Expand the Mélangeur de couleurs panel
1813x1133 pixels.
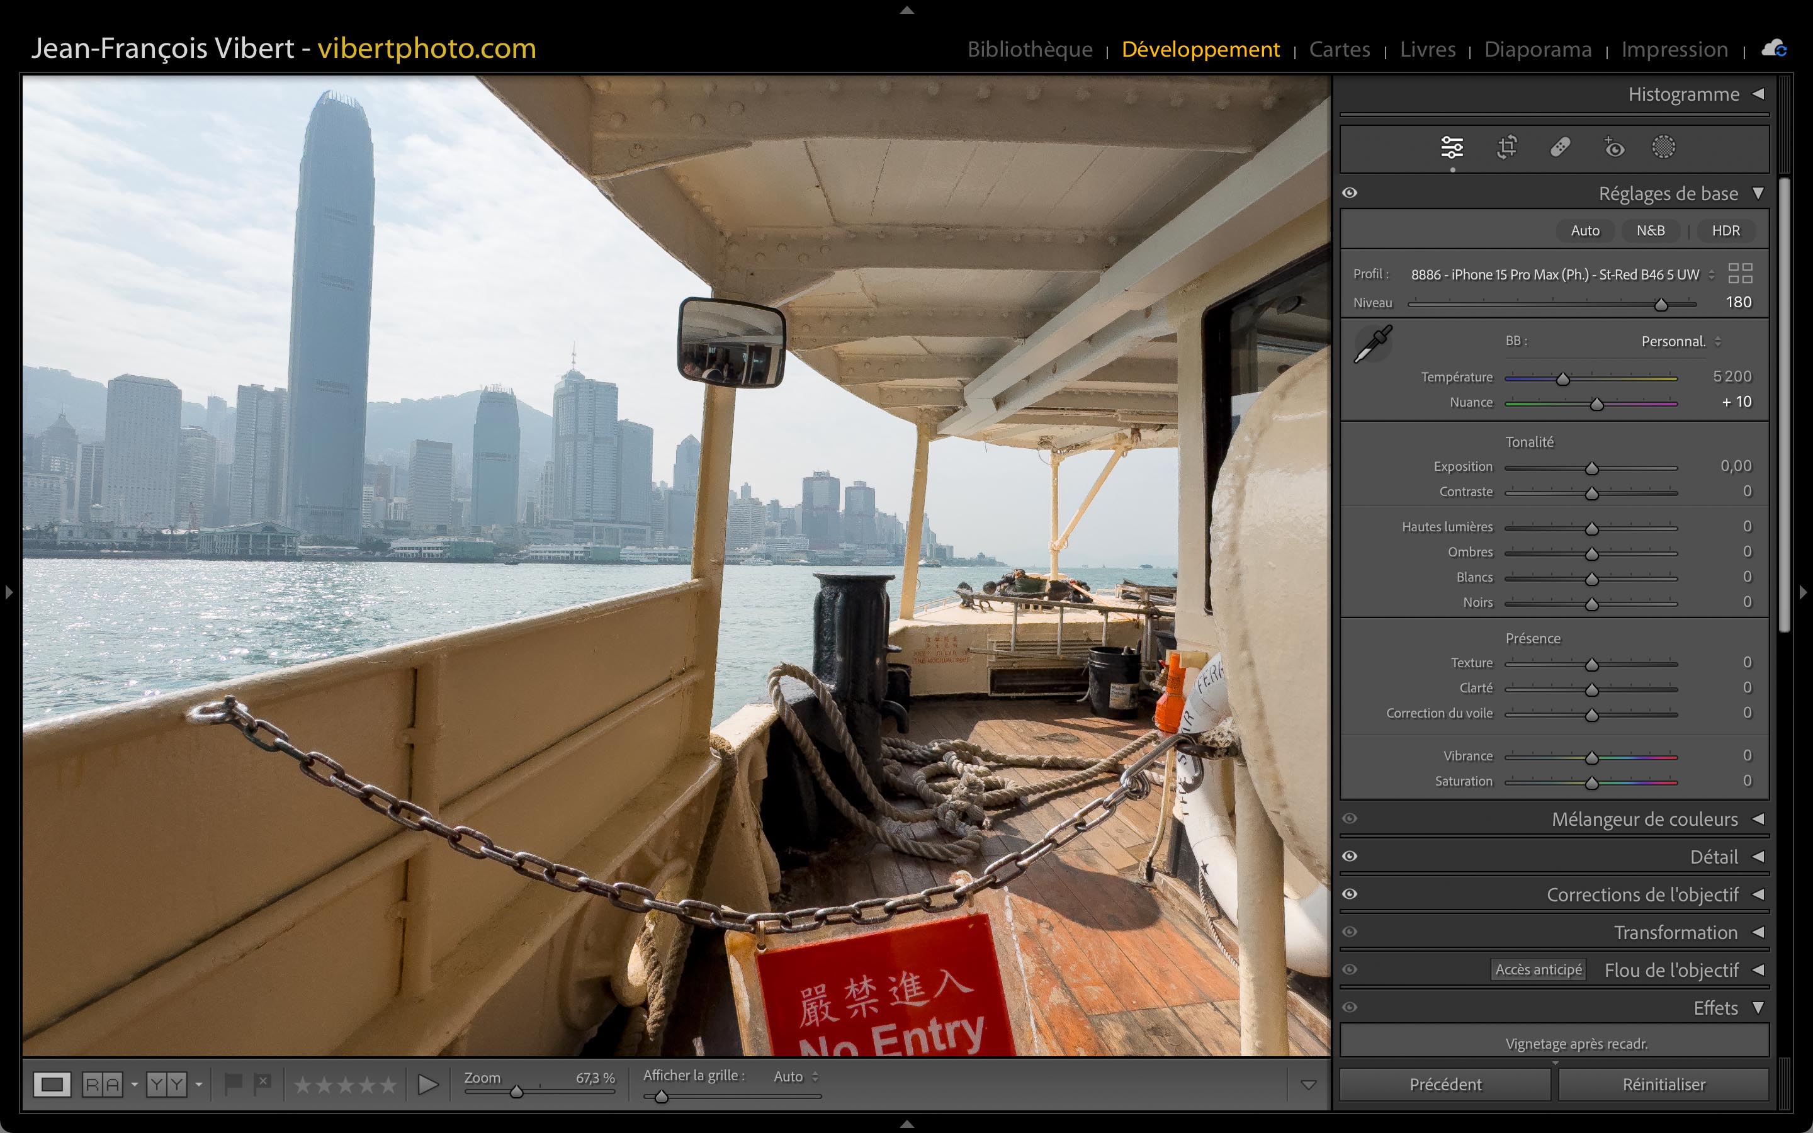click(1644, 819)
